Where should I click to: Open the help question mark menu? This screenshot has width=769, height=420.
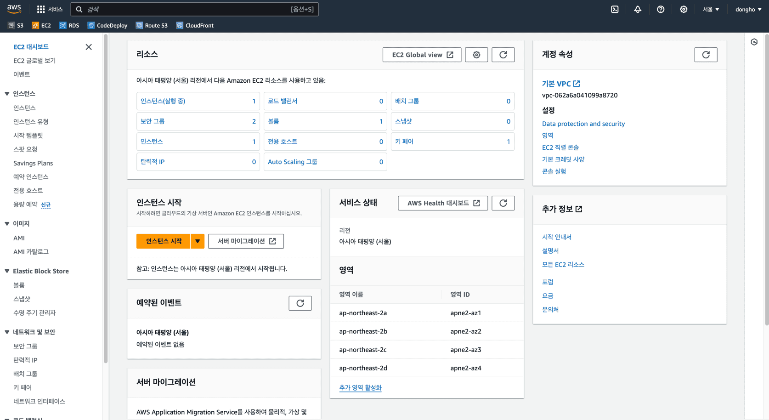pyautogui.click(x=661, y=9)
